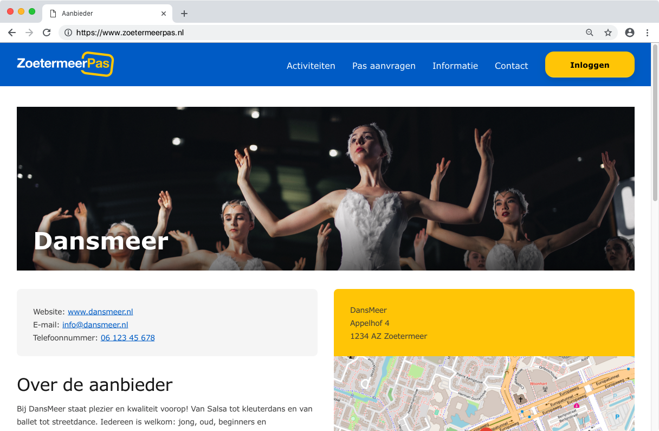Open the Informatie navigation item
The image size is (659, 431).
[455, 66]
